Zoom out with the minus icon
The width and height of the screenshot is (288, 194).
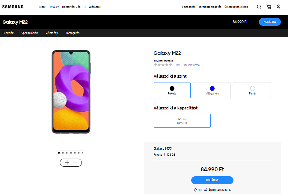[x=75, y=163]
